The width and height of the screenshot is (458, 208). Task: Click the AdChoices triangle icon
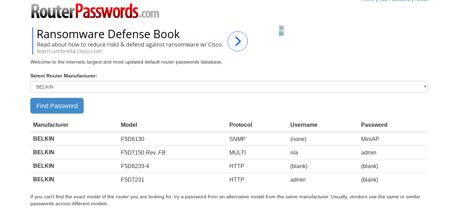click(282, 34)
